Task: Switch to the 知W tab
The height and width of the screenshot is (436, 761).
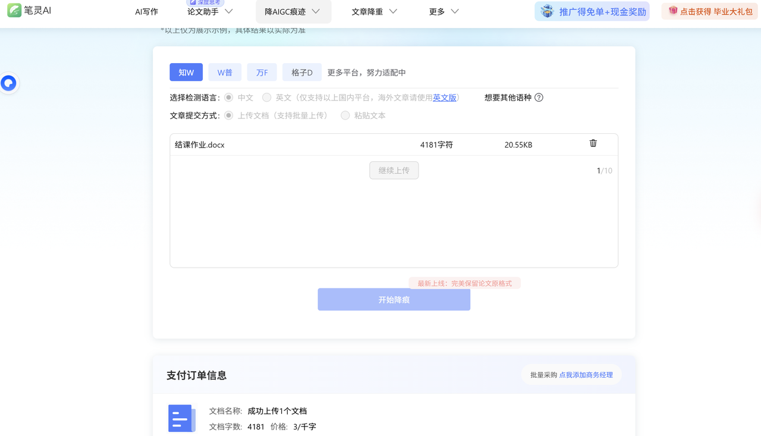Action: 186,73
